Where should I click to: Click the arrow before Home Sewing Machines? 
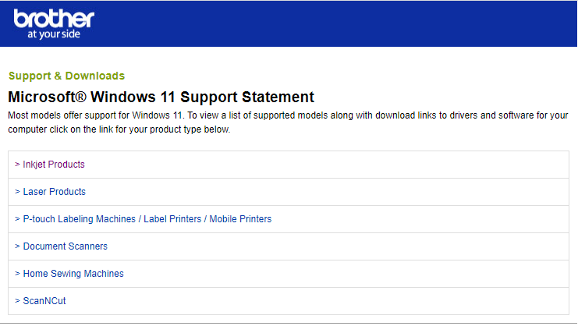coord(17,273)
